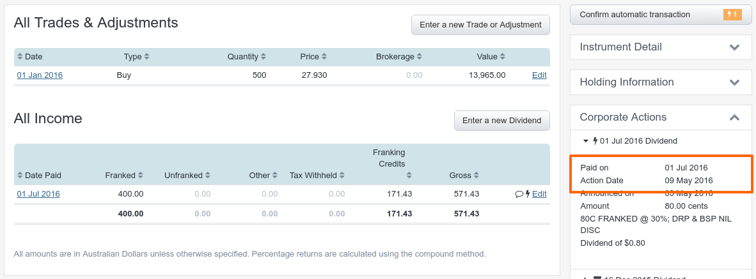Sort income by Unfranked column

coord(187,176)
